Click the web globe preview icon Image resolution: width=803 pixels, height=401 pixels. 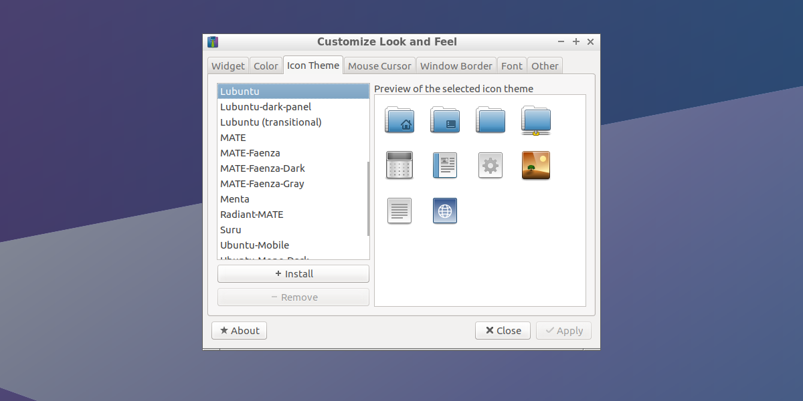click(445, 211)
